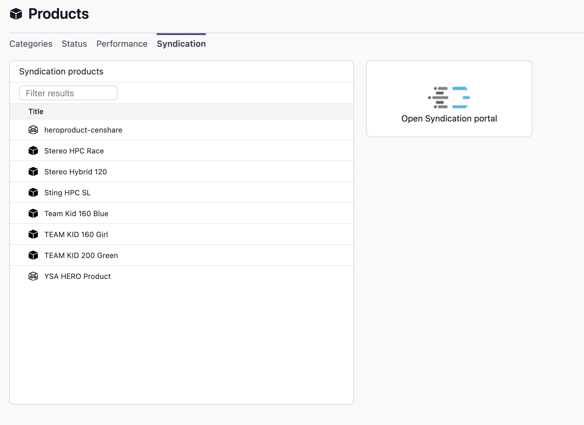Click the Stereo Hybrid 120 product icon

[x=33, y=172]
